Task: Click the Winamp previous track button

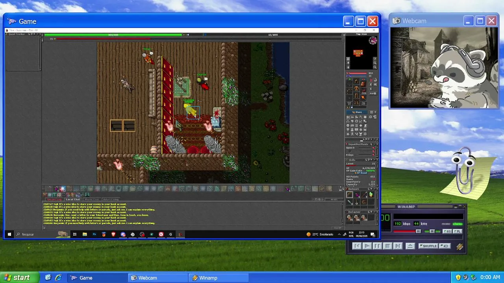Action: click(357, 246)
